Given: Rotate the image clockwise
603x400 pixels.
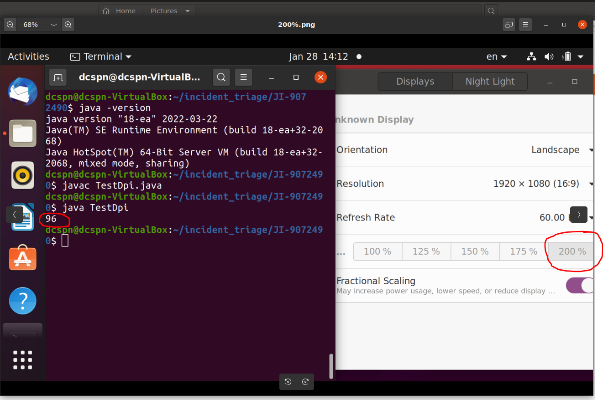Looking at the screenshot, I should 305,382.
